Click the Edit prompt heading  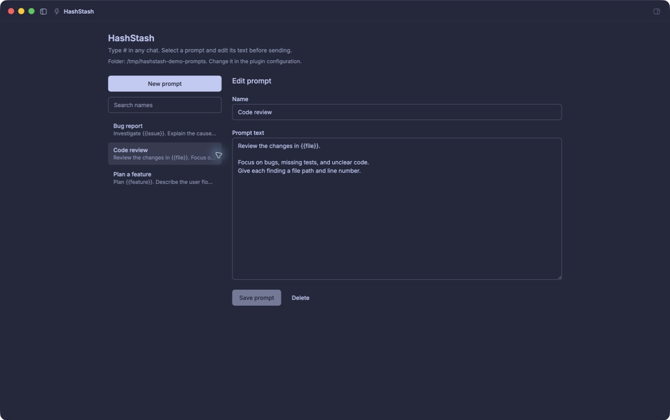click(x=252, y=81)
